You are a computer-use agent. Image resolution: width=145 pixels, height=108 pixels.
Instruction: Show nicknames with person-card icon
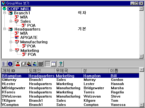pos(35,64)
